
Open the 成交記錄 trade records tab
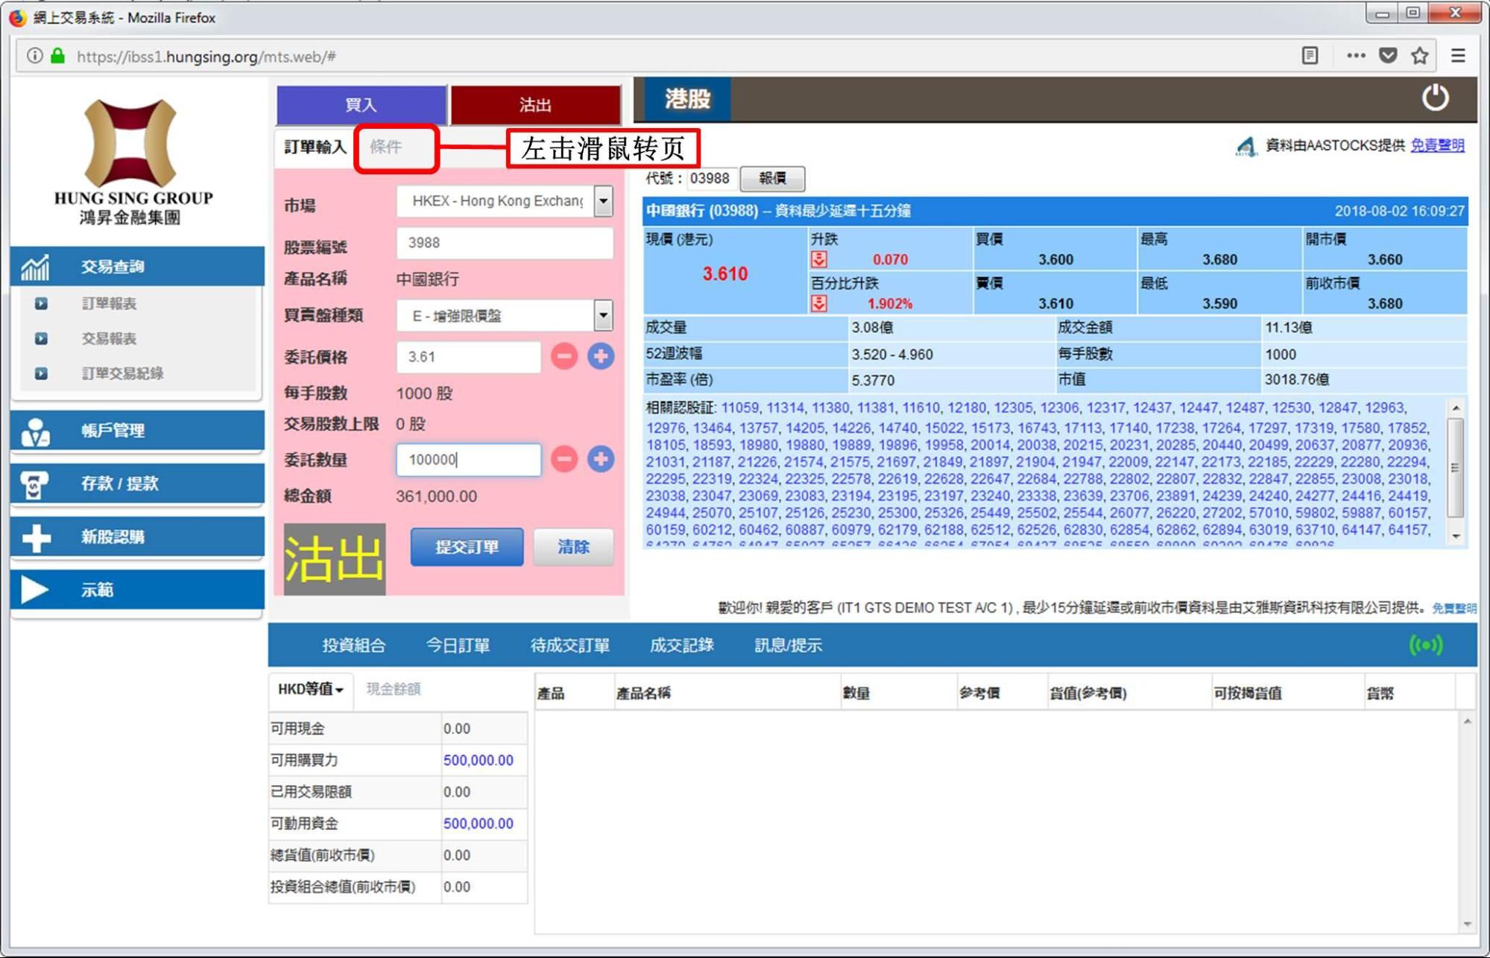pos(681,645)
